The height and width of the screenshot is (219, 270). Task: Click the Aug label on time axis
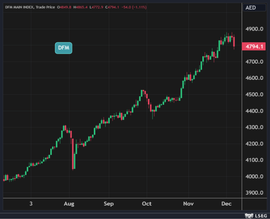(x=69, y=204)
